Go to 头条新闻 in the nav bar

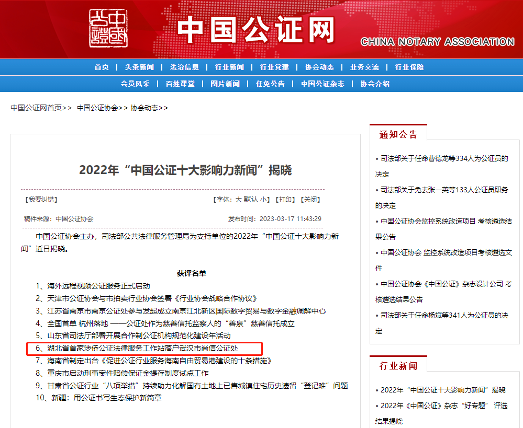pyautogui.click(x=139, y=67)
